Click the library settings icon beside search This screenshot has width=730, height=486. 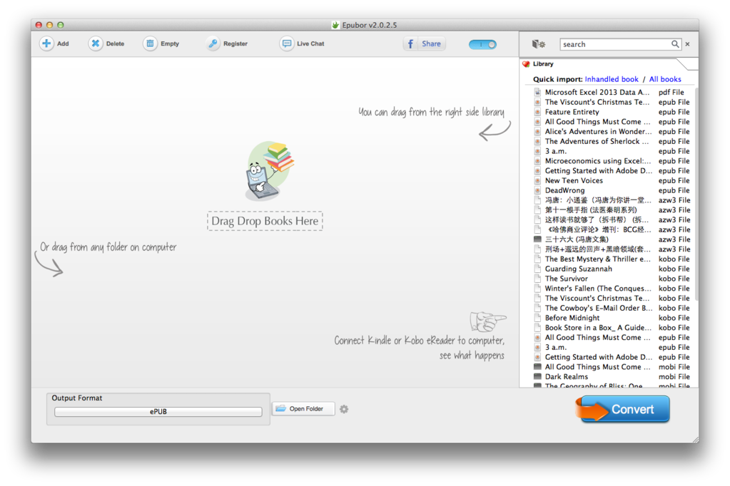click(x=539, y=44)
